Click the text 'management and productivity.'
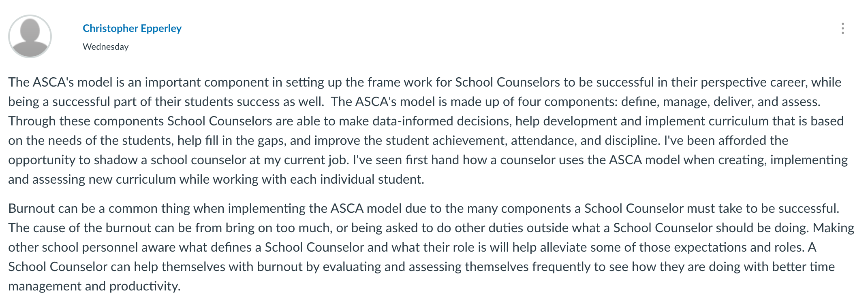The width and height of the screenshot is (868, 303). (94, 286)
